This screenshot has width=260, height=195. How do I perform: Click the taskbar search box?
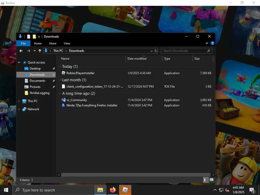(53, 190)
